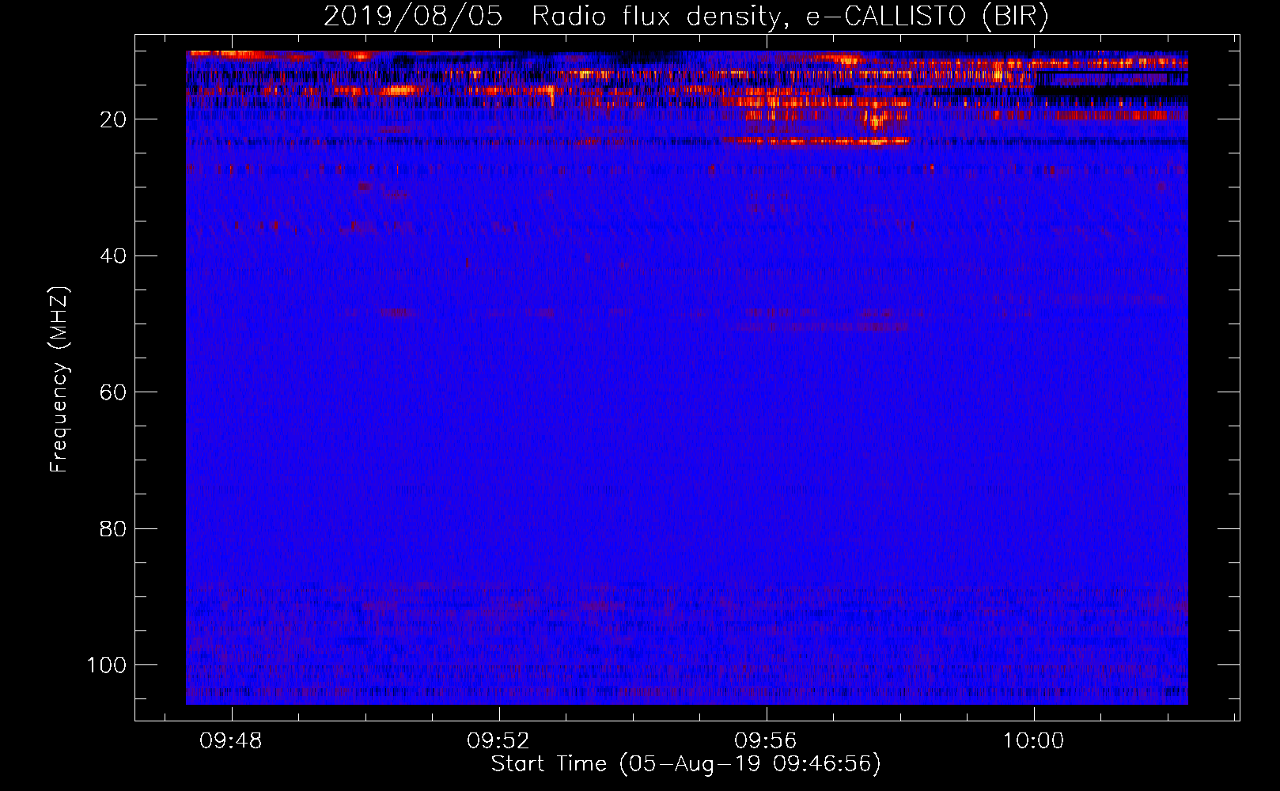1280x791 pixels.
Task: Click the 100 frequency tick label
Action: pos(107,665)
